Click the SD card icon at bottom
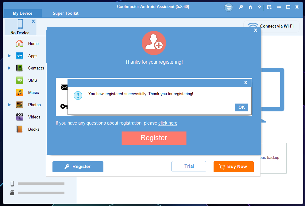The width and height of the screenshot is (305, 206). tap(12, 193)
